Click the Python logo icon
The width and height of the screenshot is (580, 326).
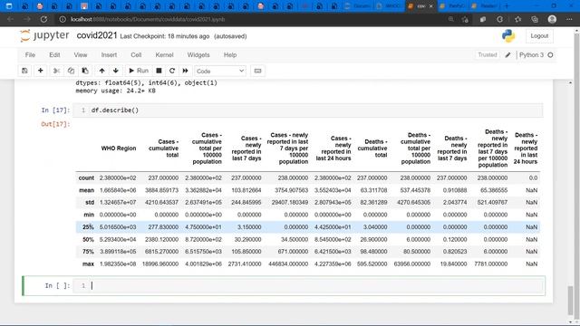pyautogui.click(x=508, y=36)
